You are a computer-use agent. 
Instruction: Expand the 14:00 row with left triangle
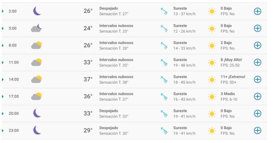coord(3,79)
